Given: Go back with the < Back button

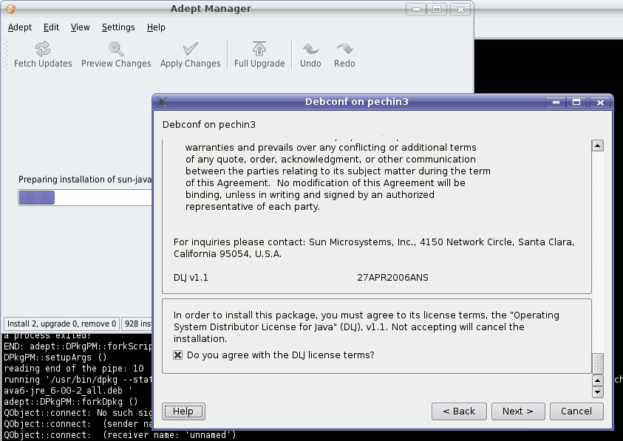Looking at the screenshot, I should point(459,411).
